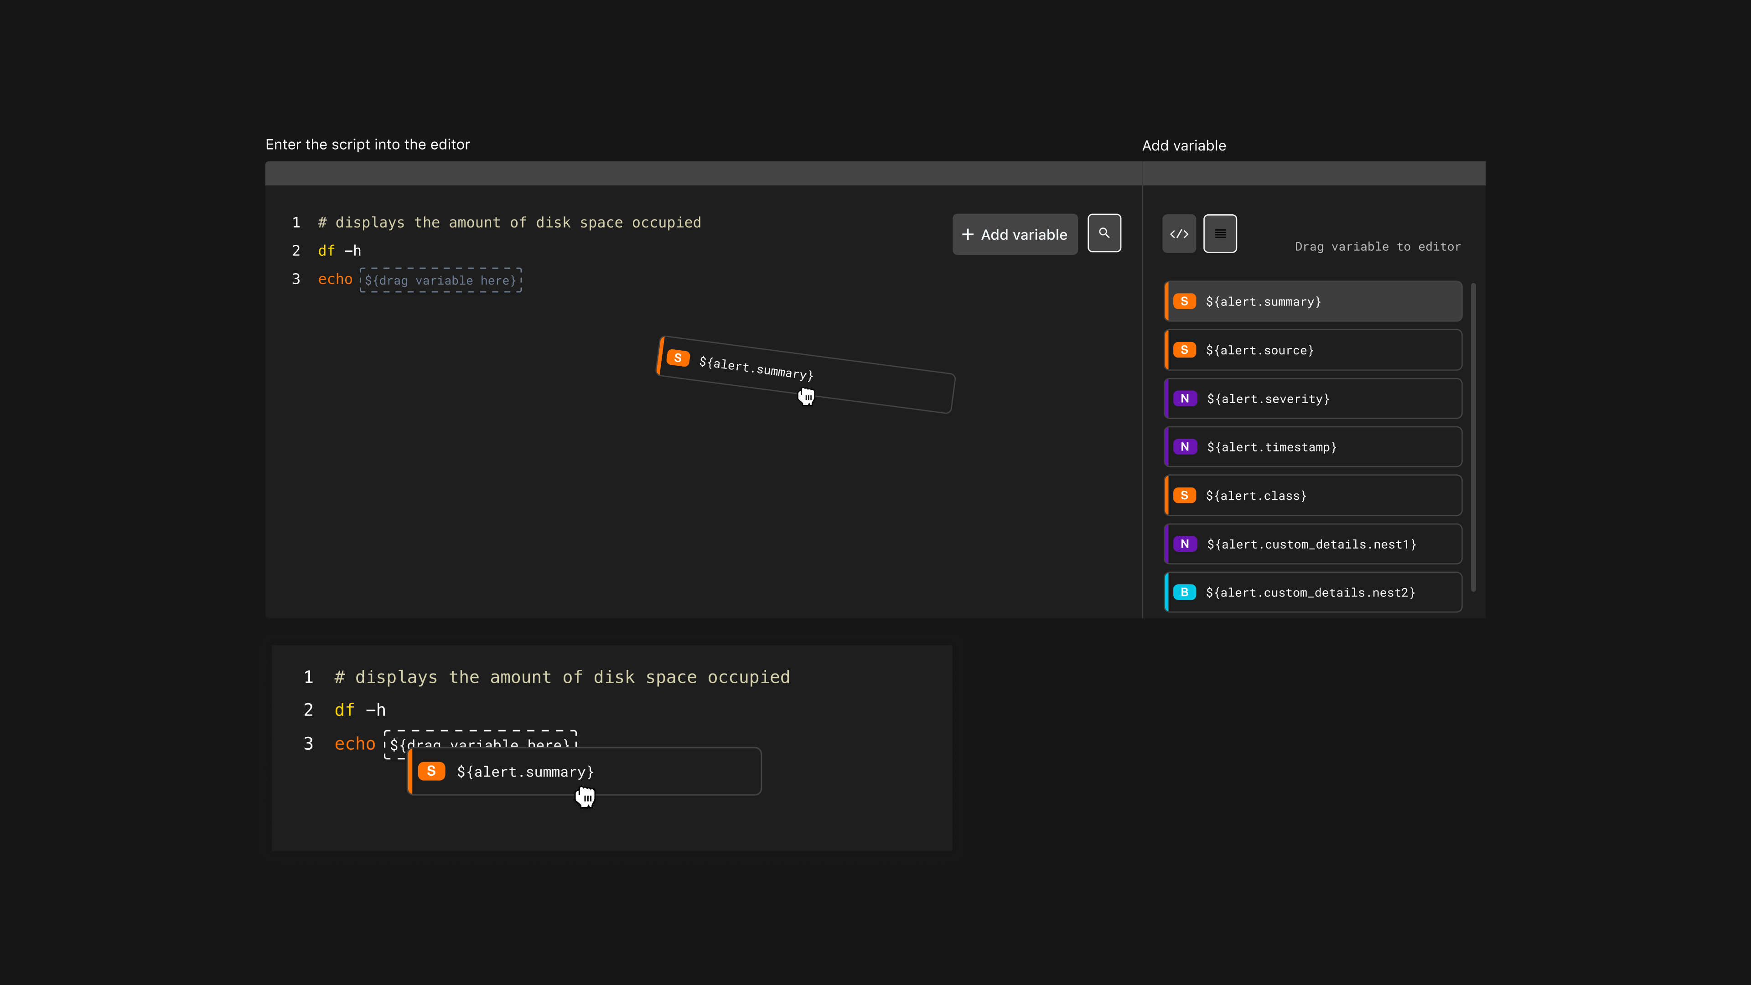Toggle the code view </> mode
This screenshot has width=1751, height=985.
(x=1179, y=233)
